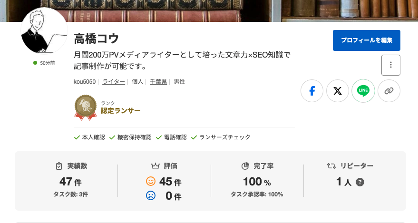Screen dimensions: 418x223
Task: Open the ライター category link
Action: [x=114, y=82]
